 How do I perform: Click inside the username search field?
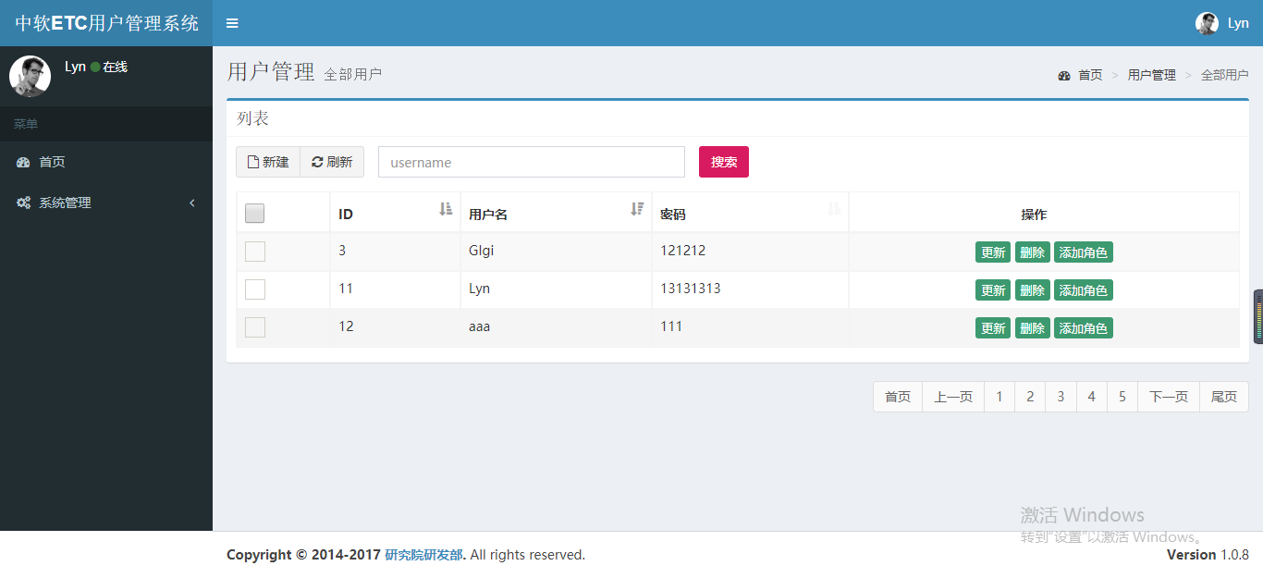531,161
